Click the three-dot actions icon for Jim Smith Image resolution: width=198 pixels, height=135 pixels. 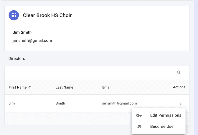click(x=181, y=103)
